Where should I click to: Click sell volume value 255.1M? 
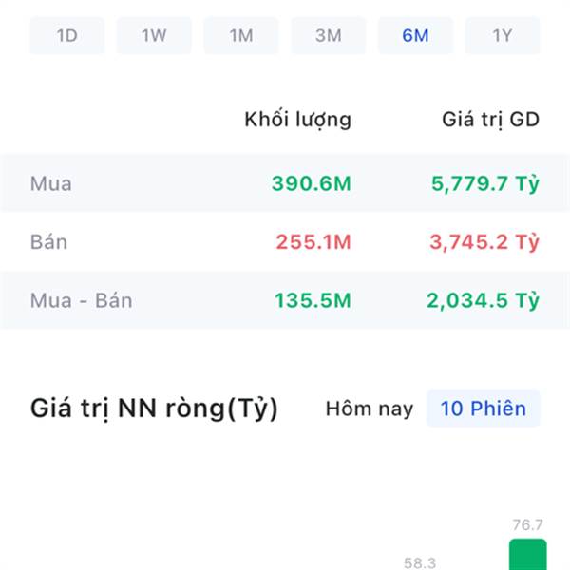point(313,242)
